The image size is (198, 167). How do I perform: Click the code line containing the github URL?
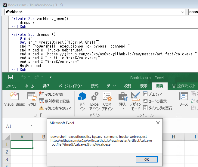108,54
